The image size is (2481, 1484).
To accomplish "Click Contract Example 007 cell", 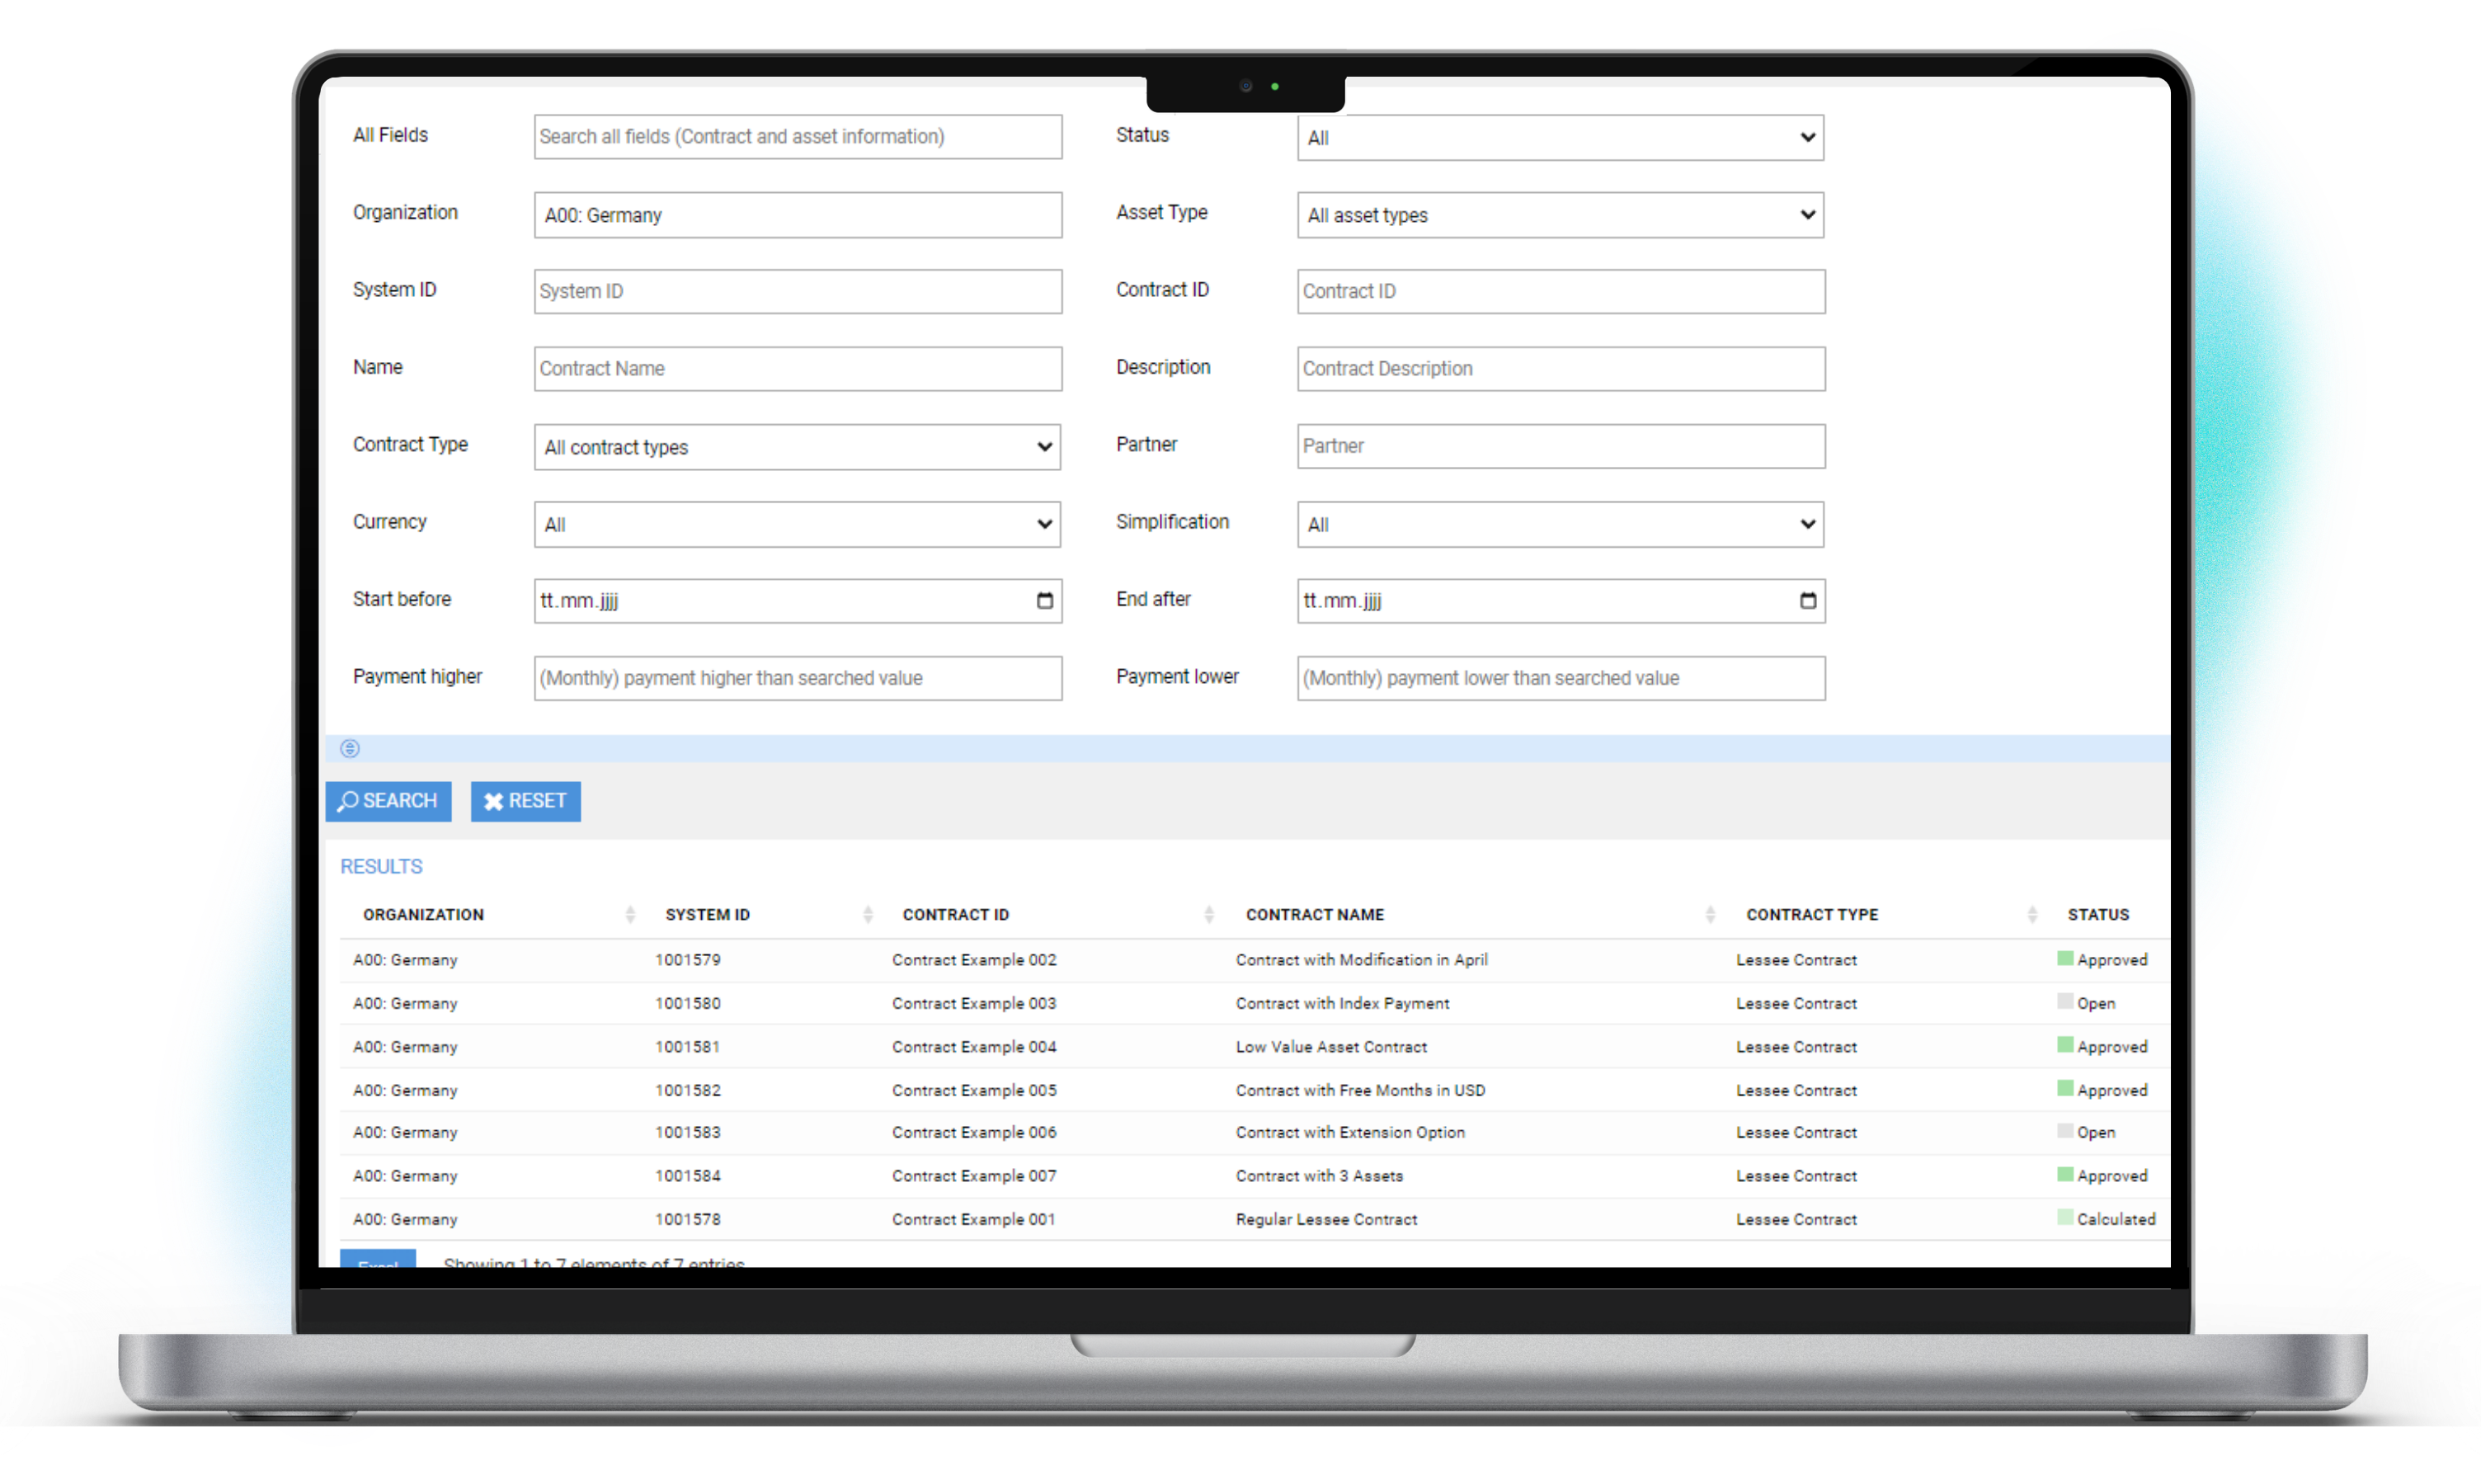I will tap(973, 1176).
